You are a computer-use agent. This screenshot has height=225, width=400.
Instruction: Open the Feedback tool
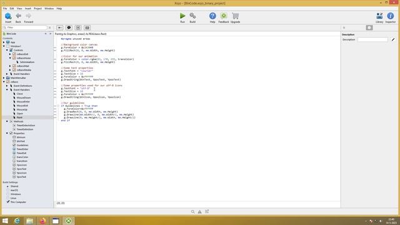[224, 16]
